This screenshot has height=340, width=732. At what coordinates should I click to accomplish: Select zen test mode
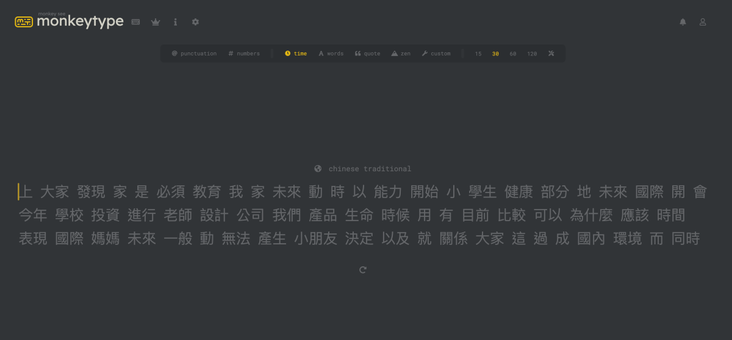pos(401,54)
